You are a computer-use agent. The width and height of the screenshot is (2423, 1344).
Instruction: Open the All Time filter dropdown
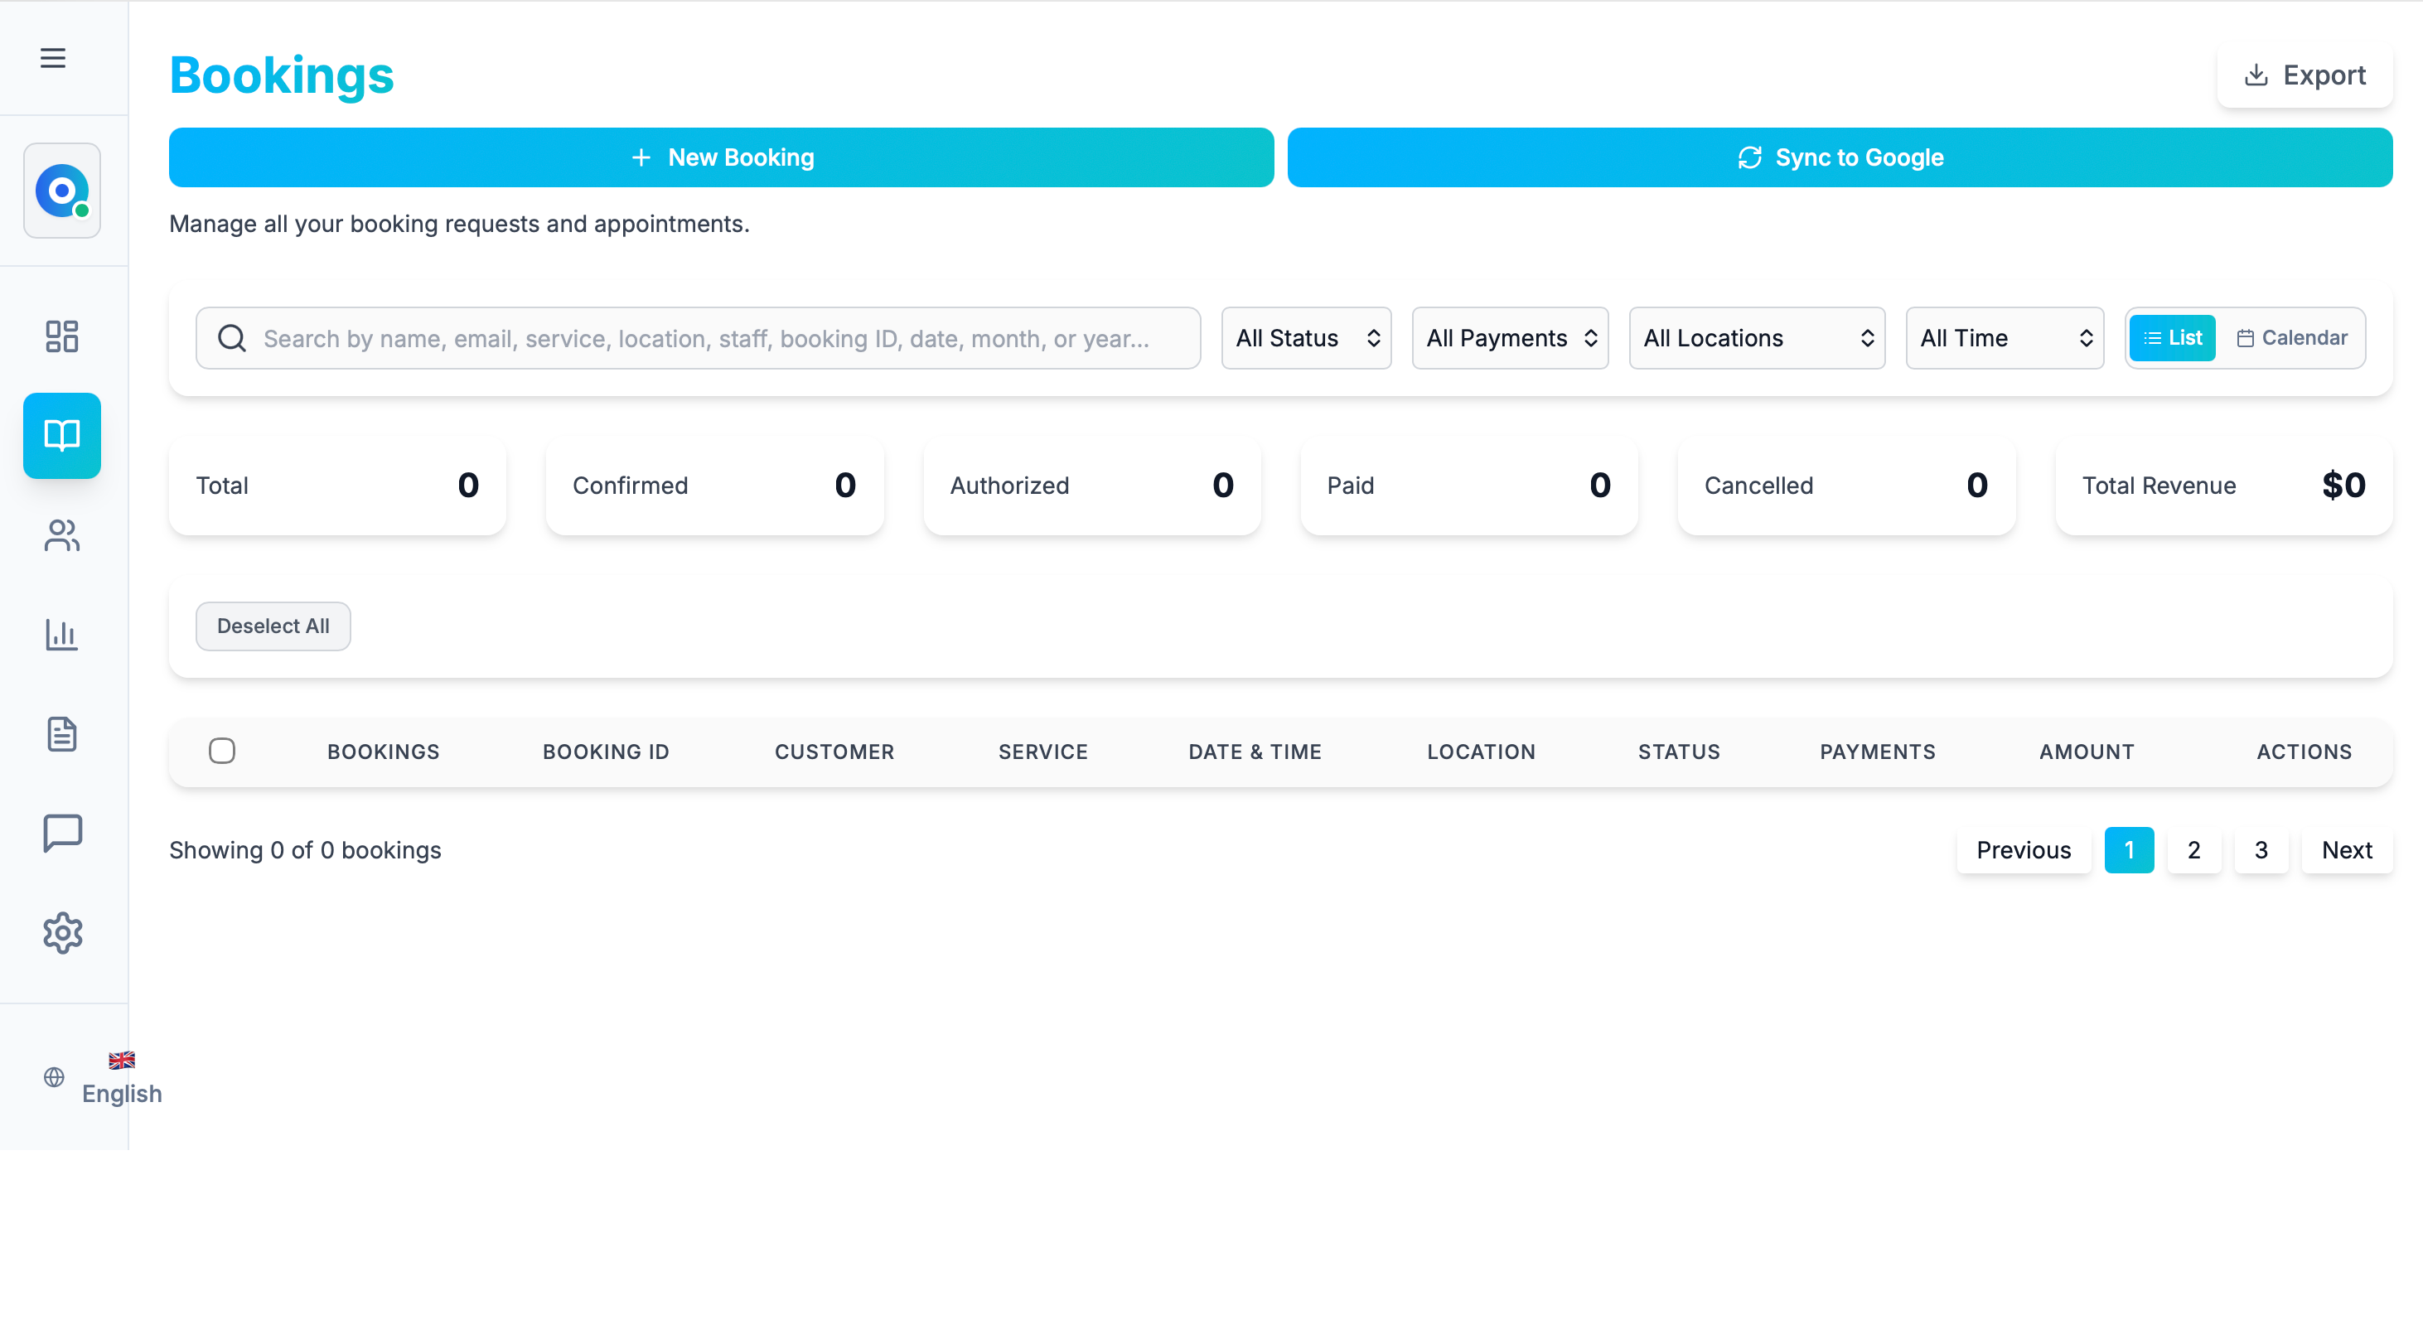pos(2004,337)
